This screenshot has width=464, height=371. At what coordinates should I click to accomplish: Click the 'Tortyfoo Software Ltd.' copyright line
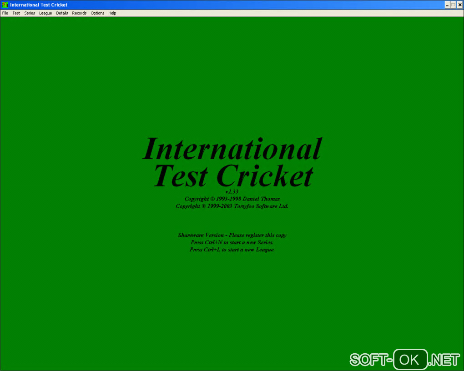[x=232, y=206]
